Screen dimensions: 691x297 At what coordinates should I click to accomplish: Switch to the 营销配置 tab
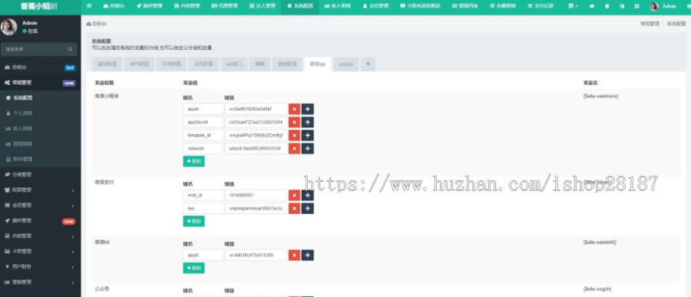pyautogui.click(x=287, y=64)
